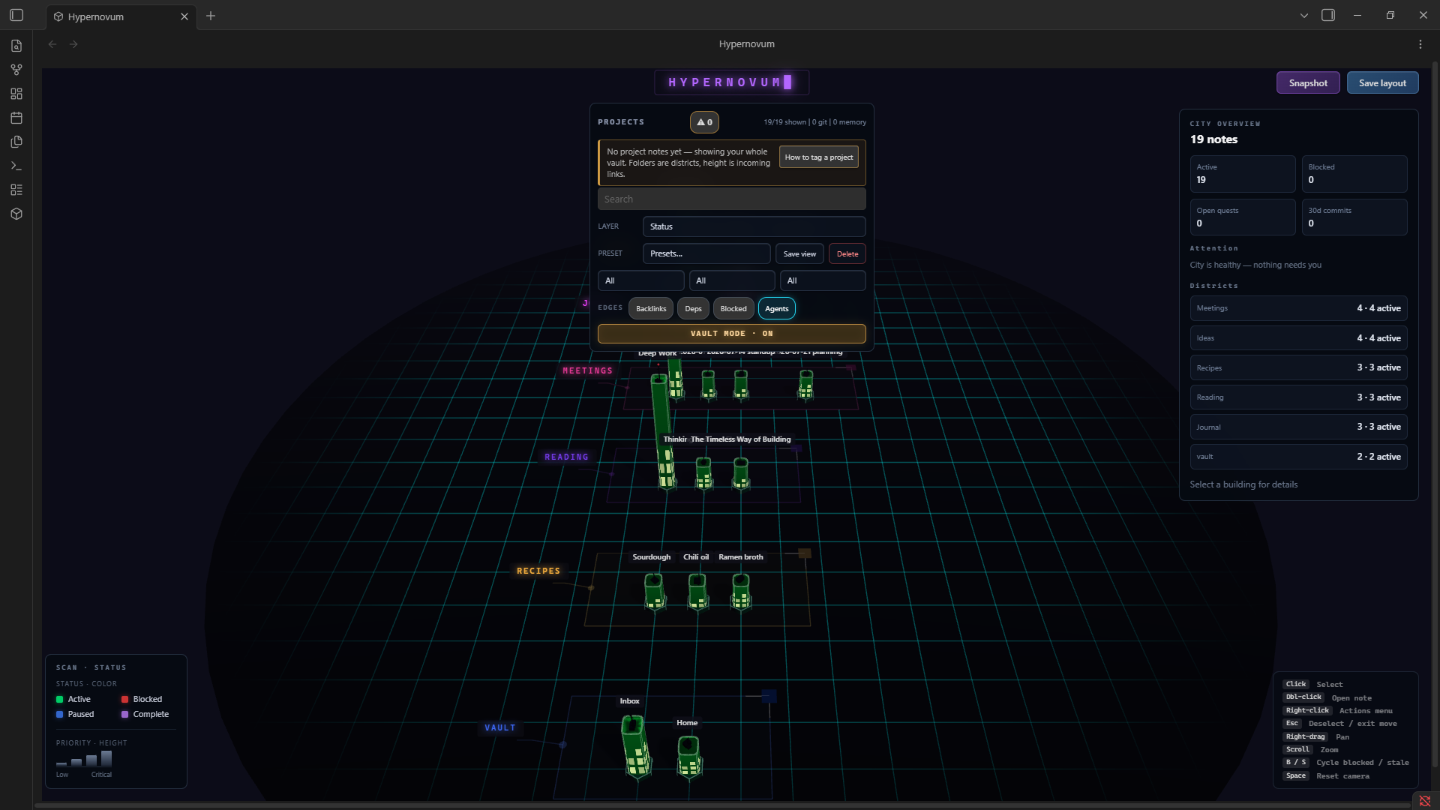This screenshot has width=1440, height=810.
Task: Click the red Blocked status swatch
Action: (124, 700)
